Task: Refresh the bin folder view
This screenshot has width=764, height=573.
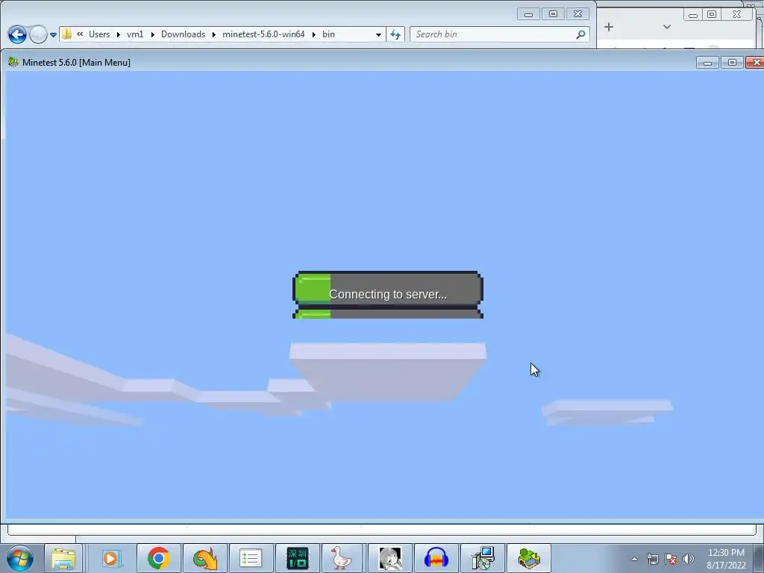Action: pyautogui.click(x=395, y=34)
